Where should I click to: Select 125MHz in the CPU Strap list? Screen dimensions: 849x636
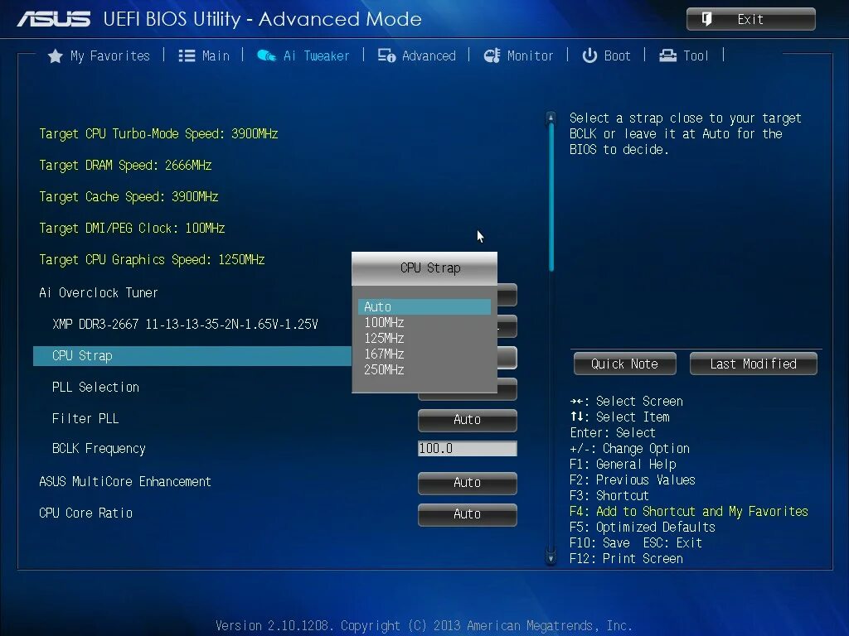click(384, 338)
